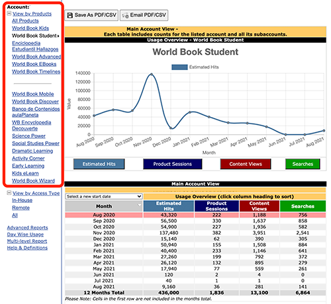
Task: Click the Aug 2020 month cell
Action: pos(104,215)
